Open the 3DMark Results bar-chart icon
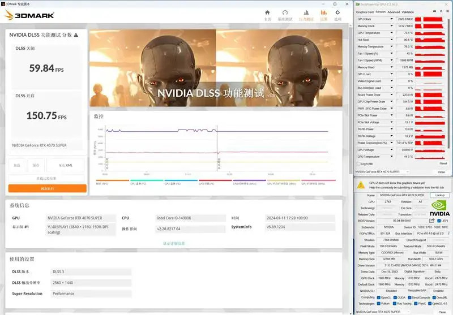Image resolution: width=453 pixels, height=315 pixels. coord(323,12)
